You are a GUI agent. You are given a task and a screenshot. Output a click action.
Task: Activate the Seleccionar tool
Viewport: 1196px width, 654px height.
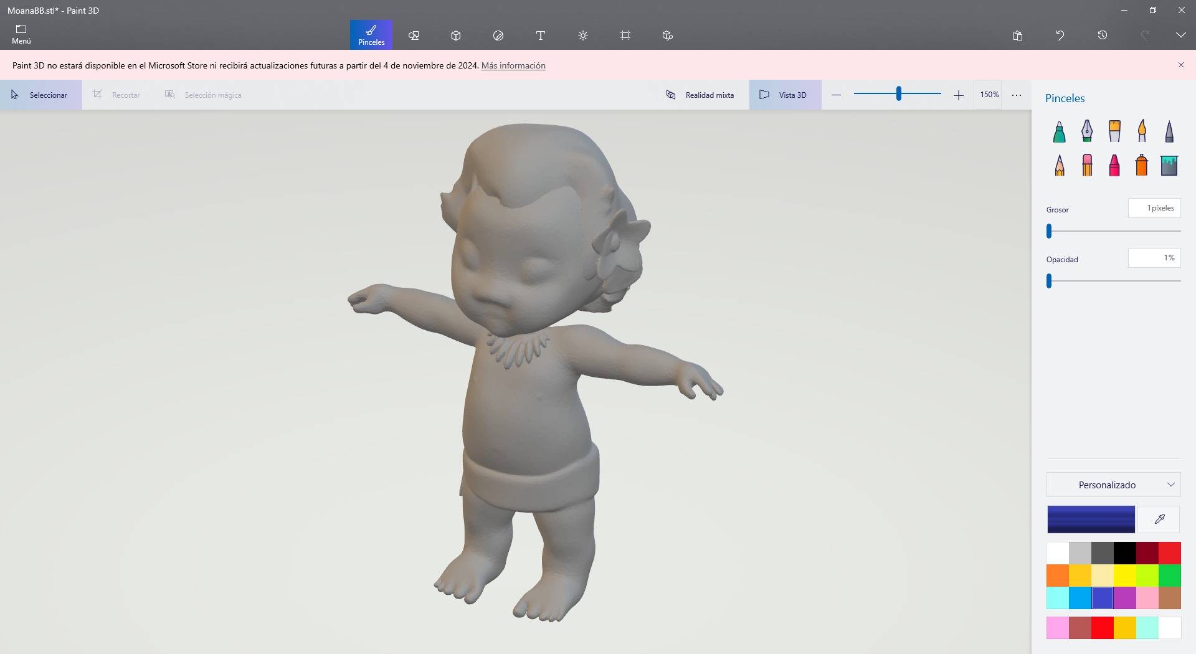pos(41,95)
